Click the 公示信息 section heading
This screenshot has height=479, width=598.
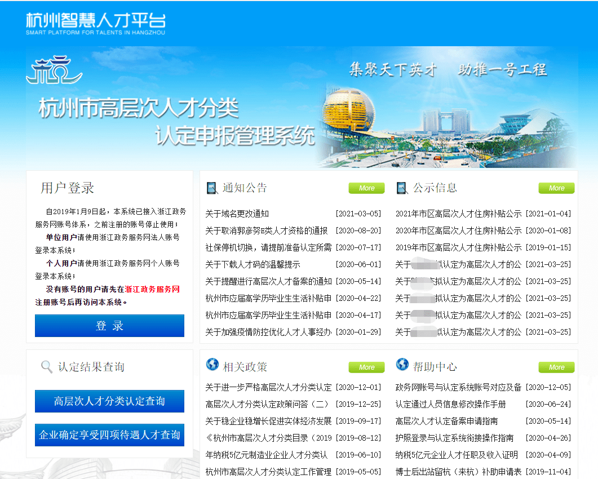pyautogui.click(x=435, y=188)
